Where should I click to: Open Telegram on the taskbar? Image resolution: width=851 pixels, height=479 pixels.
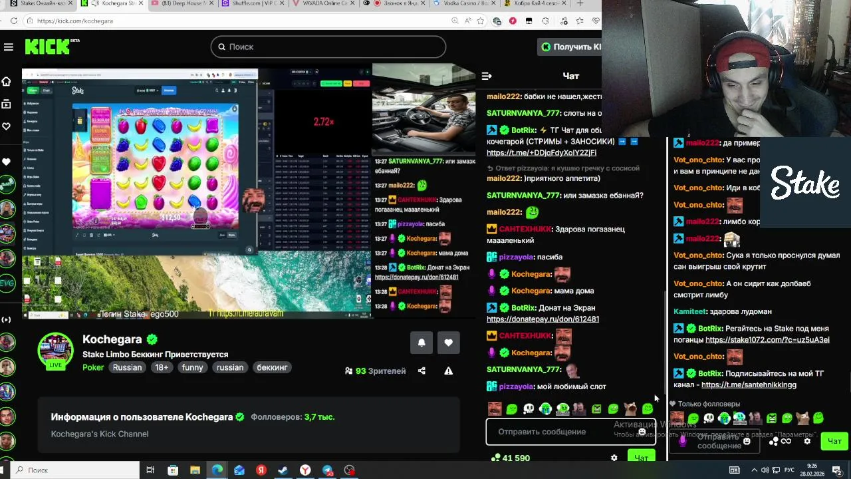(x=328, y=470)
